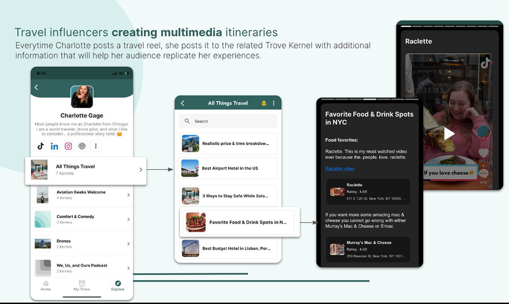This screenshot has width=509, height=304.
Task: Open Charlotte's LinkedIn profile icon
Action: tap(55, 146)
